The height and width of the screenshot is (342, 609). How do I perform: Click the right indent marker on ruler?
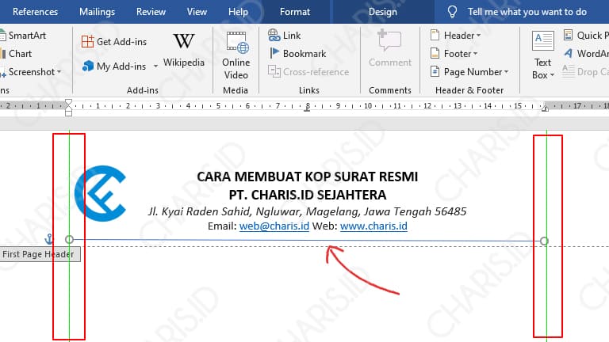pos(545,108)
